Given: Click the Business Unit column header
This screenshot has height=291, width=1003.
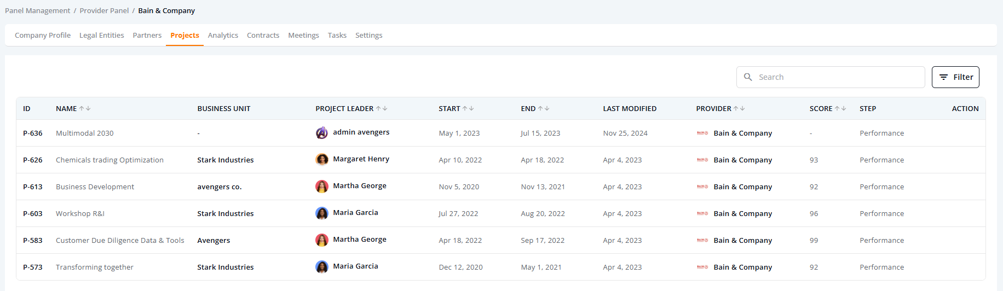Looking at the screenshot, I should click(224, 109).
